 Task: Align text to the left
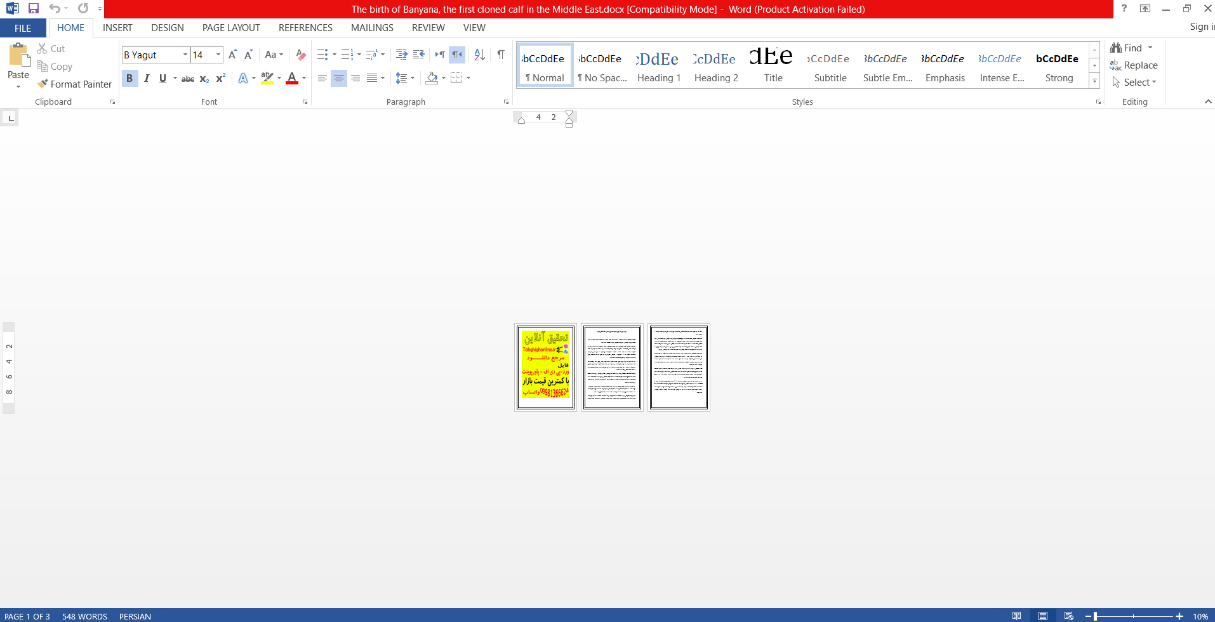pos(322,78)
